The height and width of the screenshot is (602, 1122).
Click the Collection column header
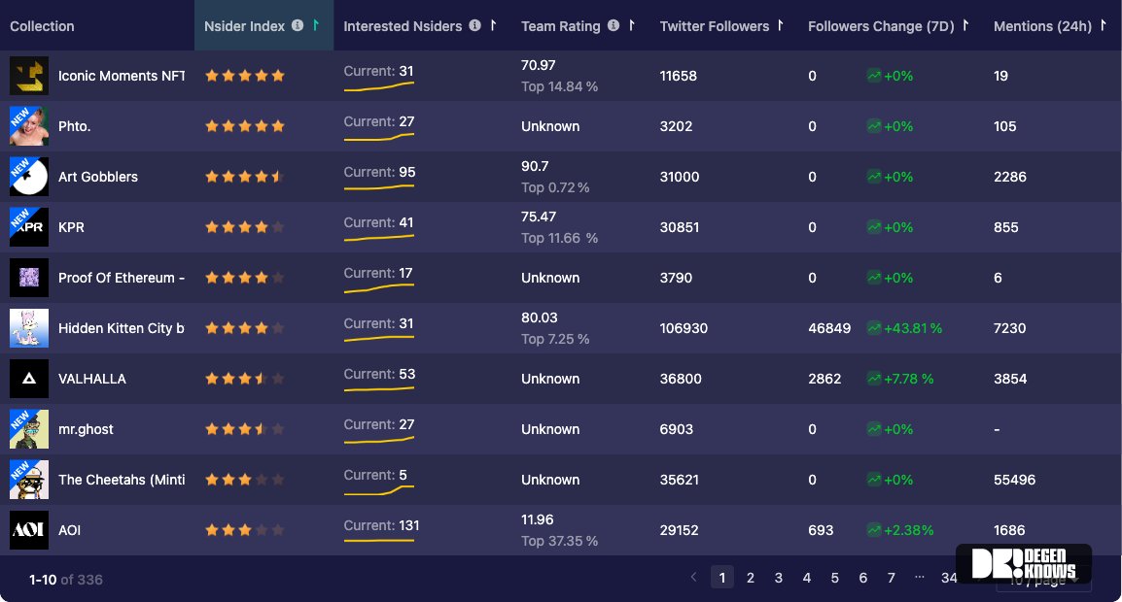click(42, 26)
